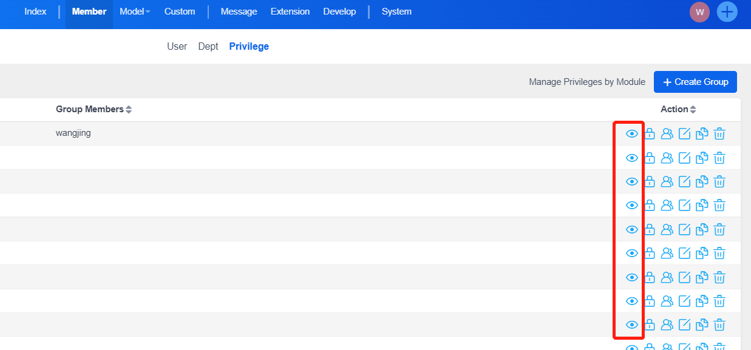The width and height of the screenshot is (751, 350).
Task: Open group members icon in the wangjing row
Action: [667, 134]
